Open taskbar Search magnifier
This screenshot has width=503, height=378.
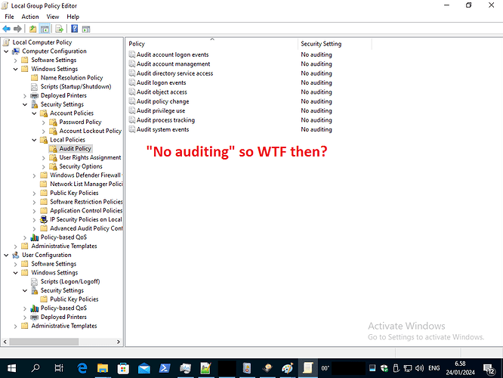pos(35,368)
